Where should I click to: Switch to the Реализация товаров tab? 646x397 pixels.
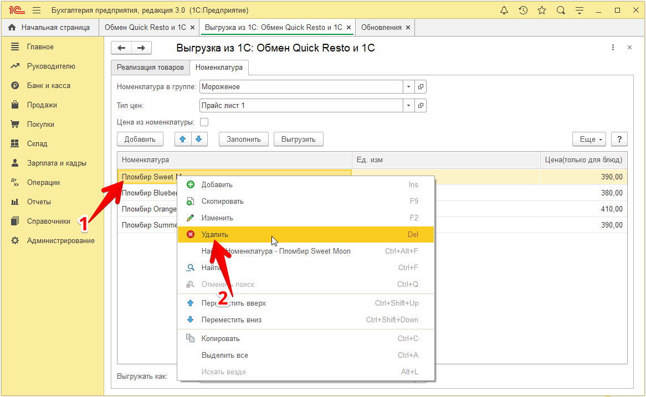tap(150, 67)
